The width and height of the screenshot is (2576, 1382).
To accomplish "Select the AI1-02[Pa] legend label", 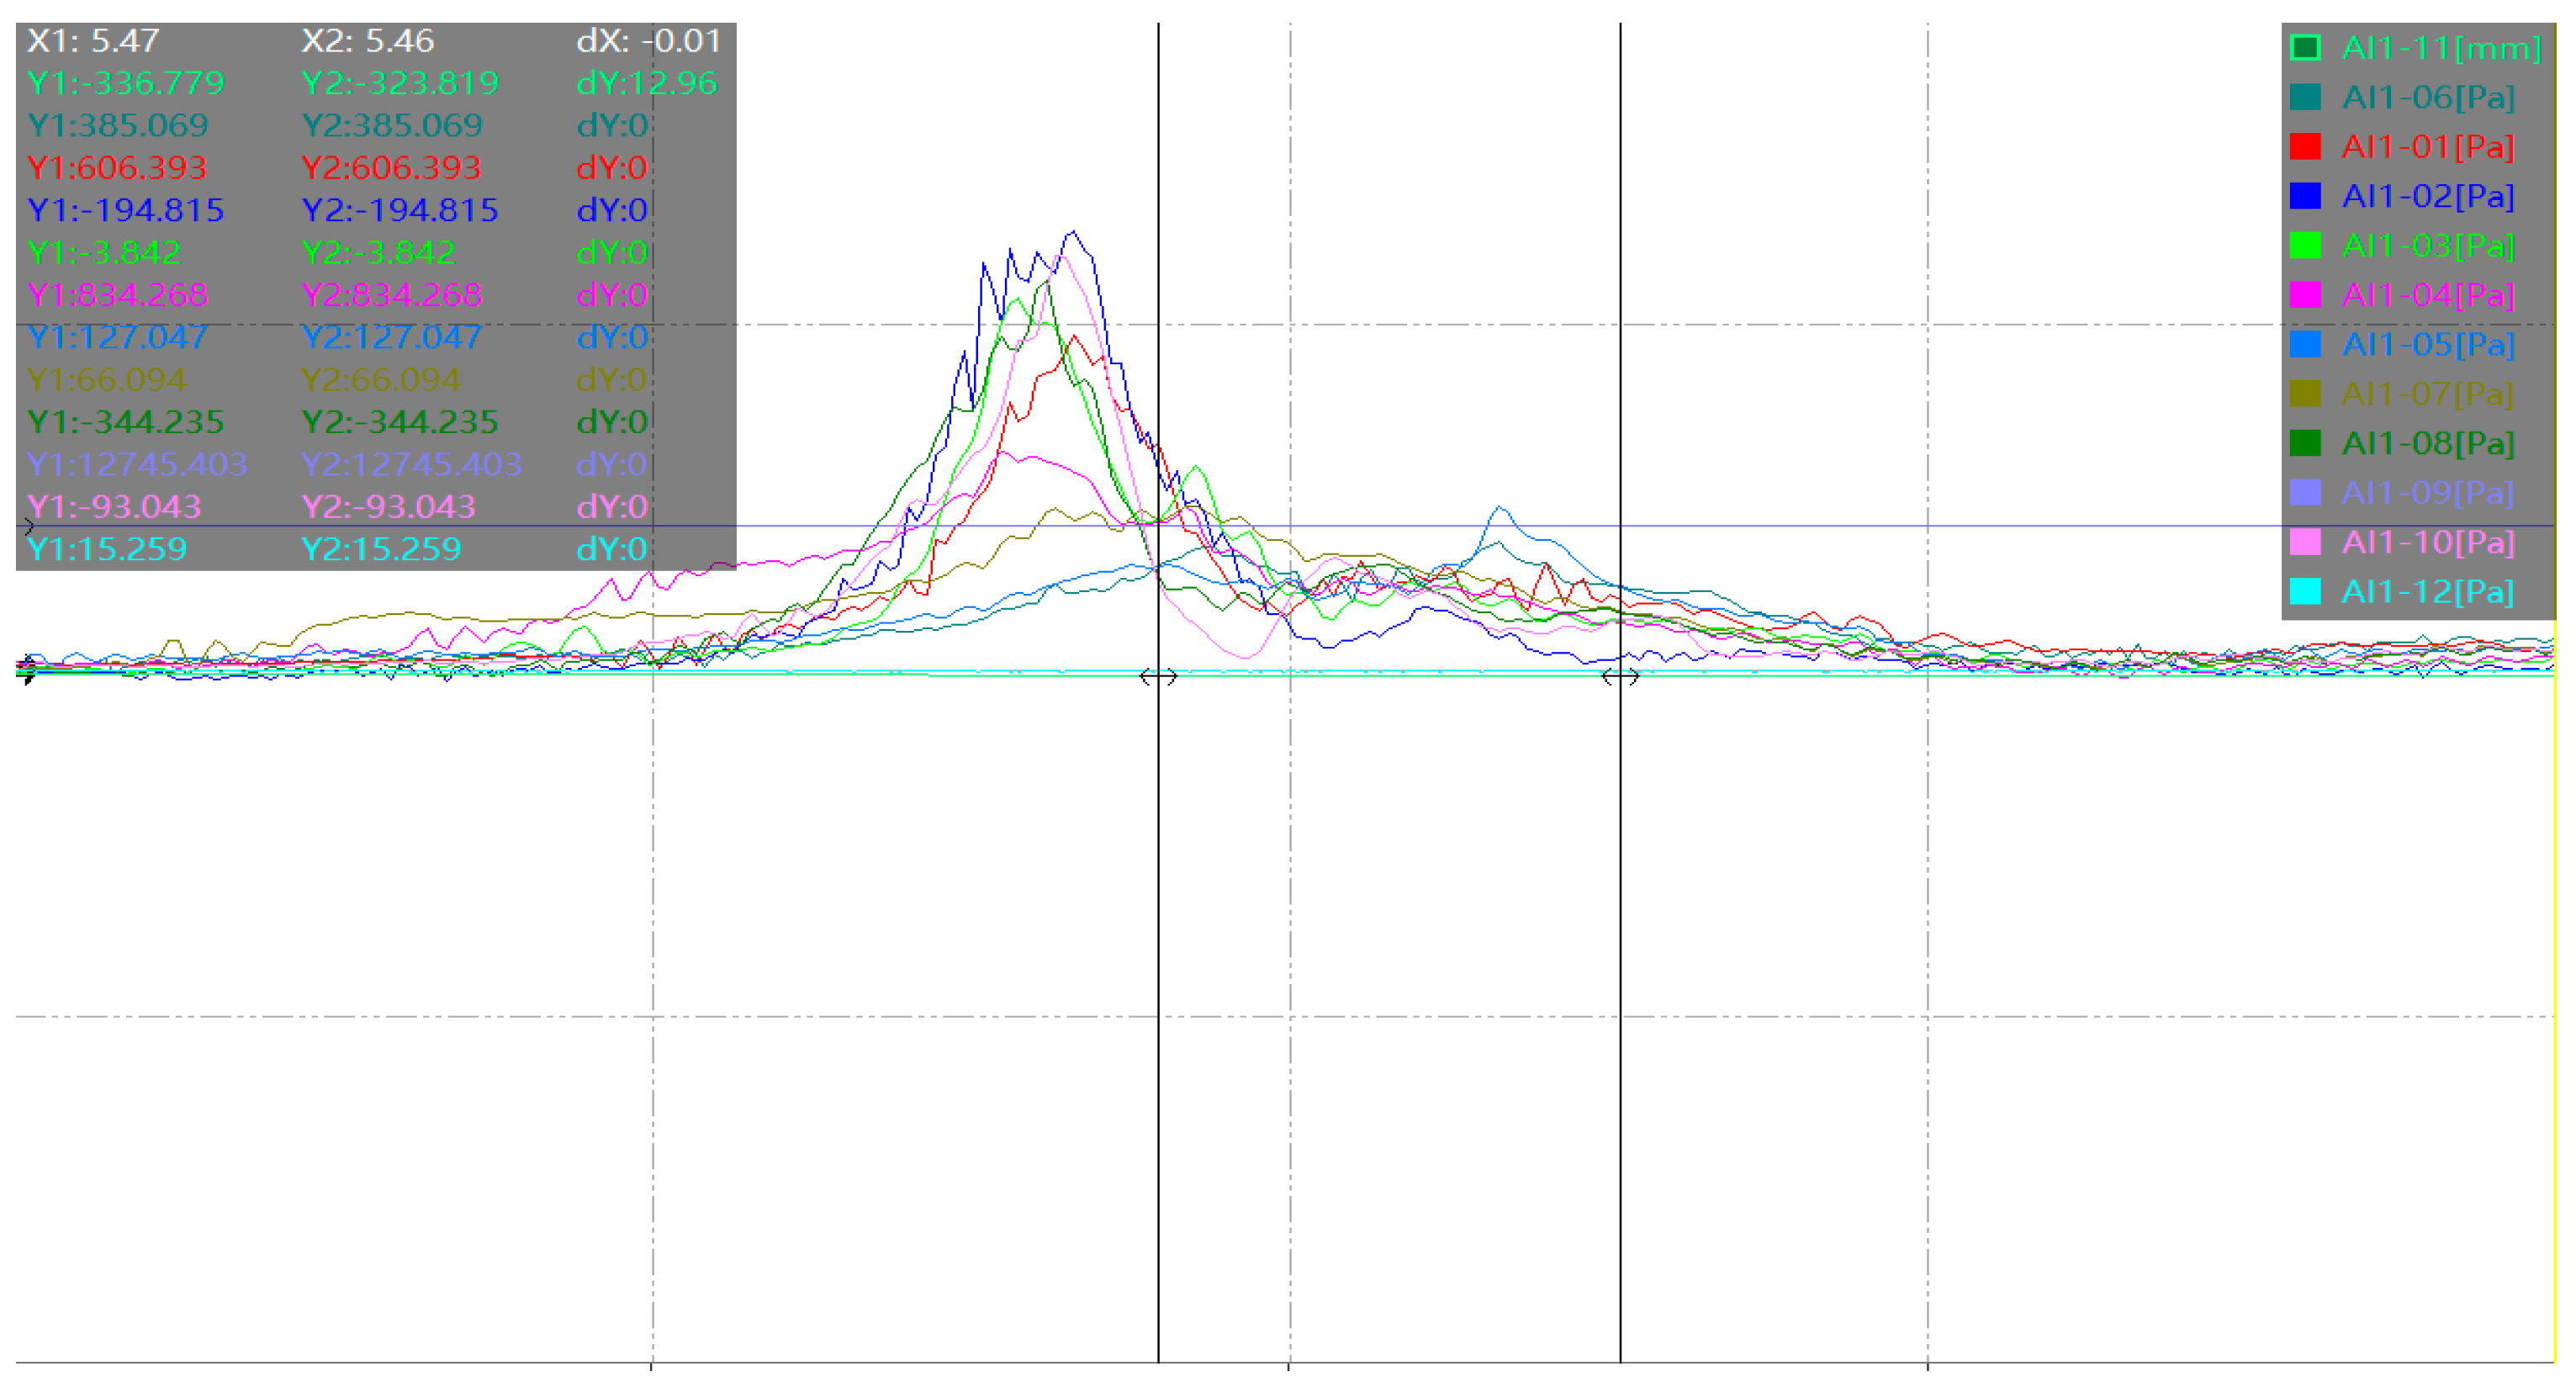I will click(x=2427, y=196).
